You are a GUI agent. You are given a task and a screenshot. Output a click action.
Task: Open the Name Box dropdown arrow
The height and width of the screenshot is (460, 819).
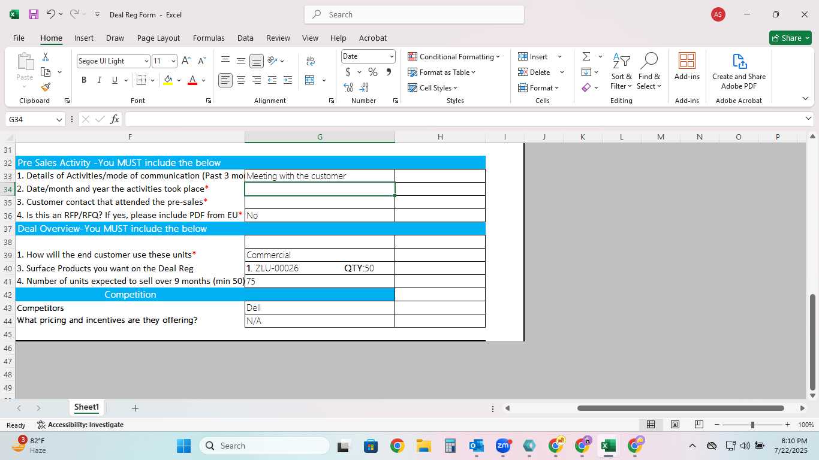pyautogui.click(x=59, y=120)
